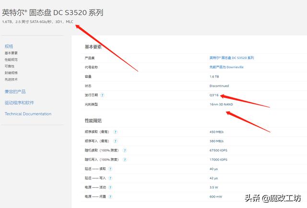Open 驱动程序和软件 sidebar link

[x=19, y=103]
